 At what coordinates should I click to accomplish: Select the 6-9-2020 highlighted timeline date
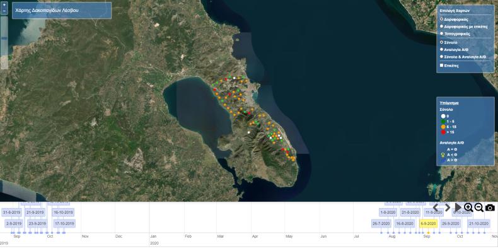pos(428,224)
